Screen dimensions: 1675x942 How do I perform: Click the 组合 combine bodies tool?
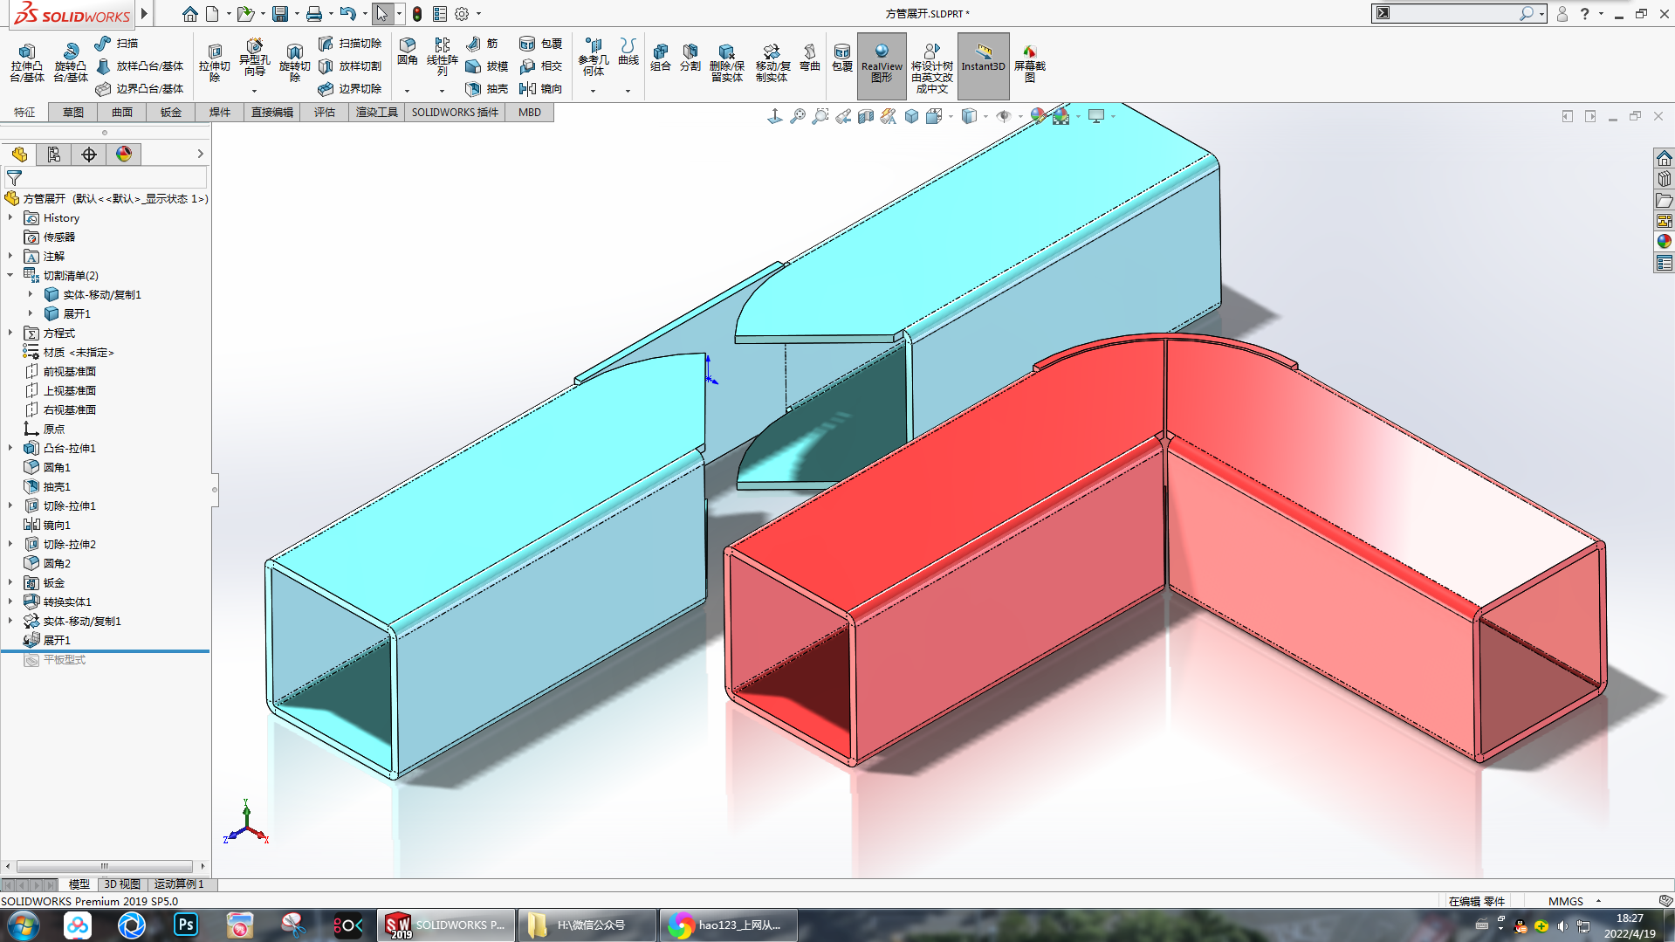click(661, 58)
